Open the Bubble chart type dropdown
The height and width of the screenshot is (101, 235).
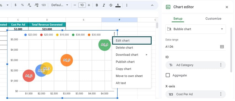196,29
